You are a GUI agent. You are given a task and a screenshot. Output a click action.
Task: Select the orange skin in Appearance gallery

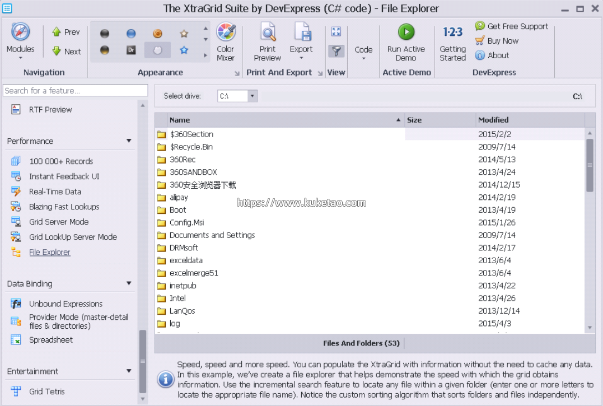(x=157, y=34)
